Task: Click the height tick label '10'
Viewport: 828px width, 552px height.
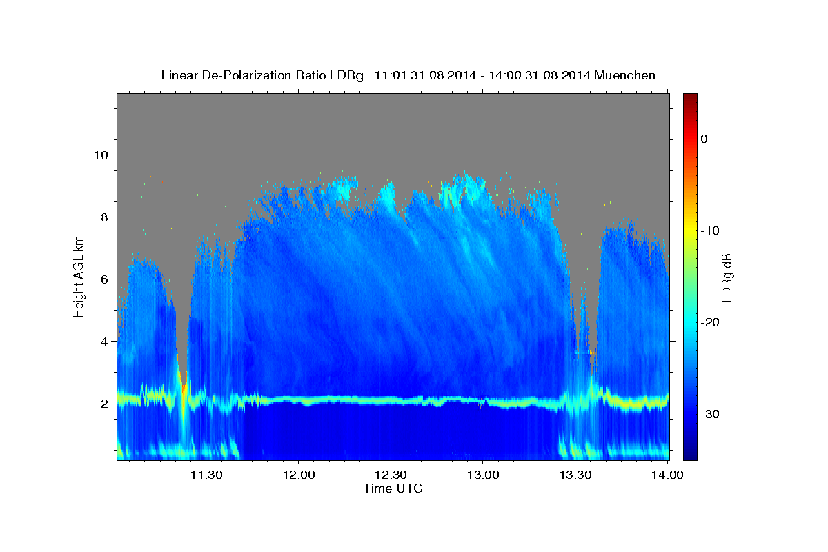Action: tap(103, 155)
